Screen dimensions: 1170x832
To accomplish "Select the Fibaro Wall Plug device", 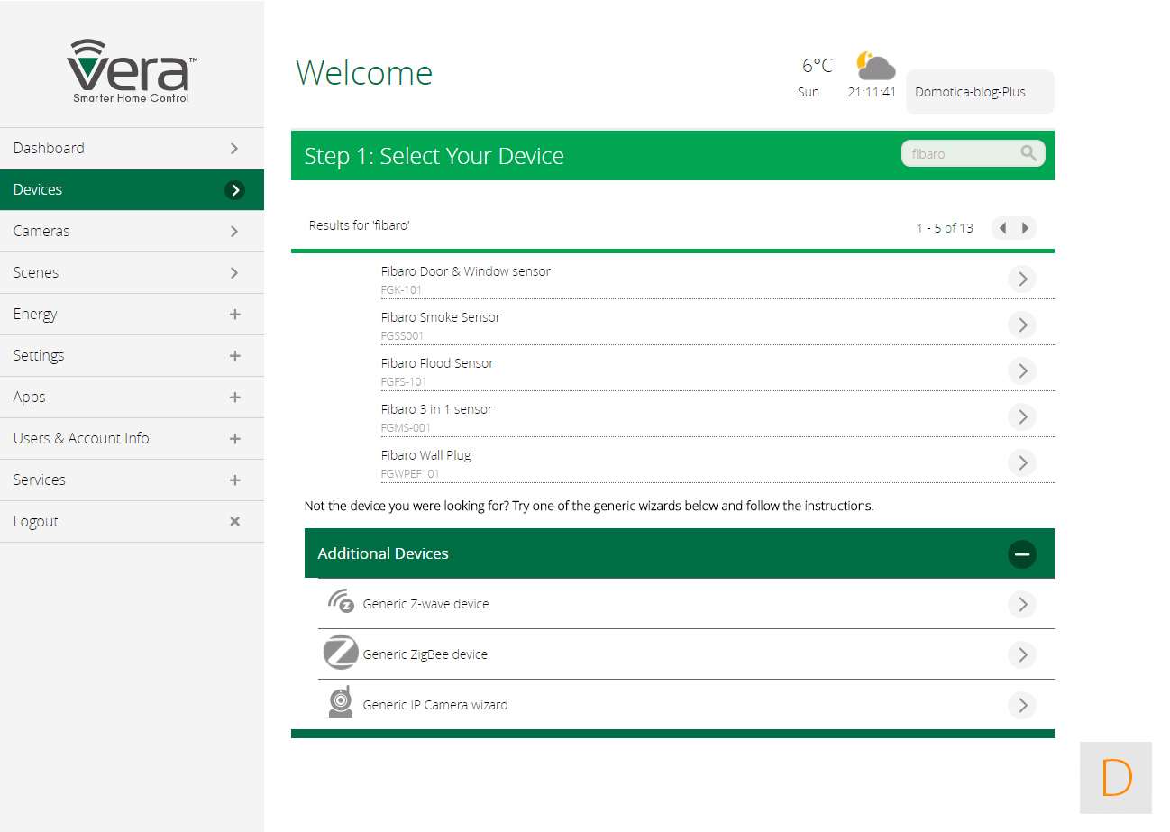I will click(426, 455).
